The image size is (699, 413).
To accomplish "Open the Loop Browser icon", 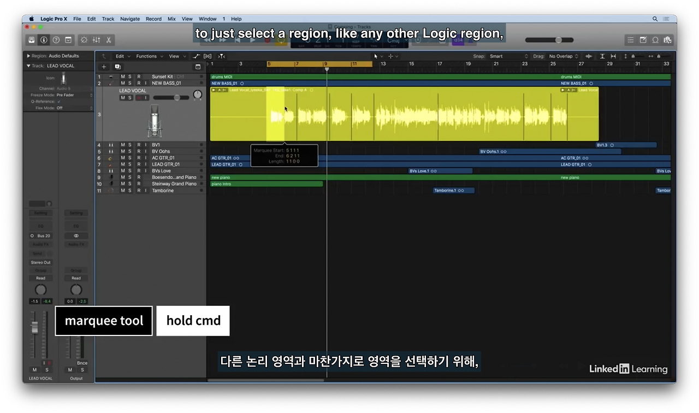I will [655, 40].
